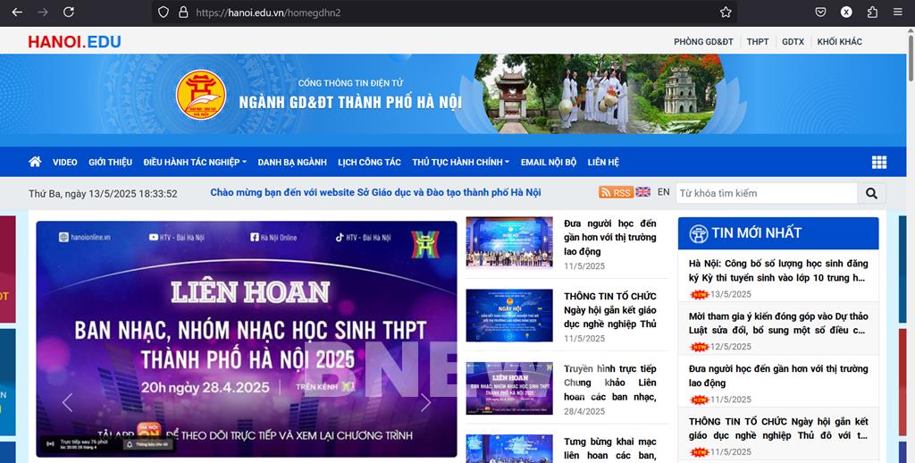Click the TIN MỚI NHẤT panel header
The height and width of the screenshot is (463, 915).
coord(778,233)
